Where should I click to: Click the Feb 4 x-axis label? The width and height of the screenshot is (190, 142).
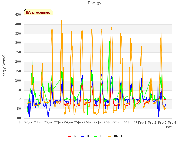tap(172, 122)
